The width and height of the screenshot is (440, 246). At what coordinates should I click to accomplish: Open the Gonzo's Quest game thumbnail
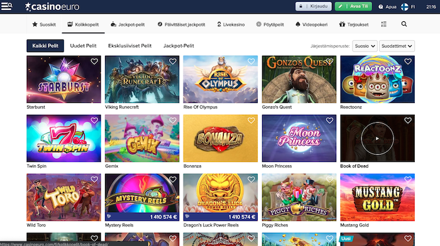[x=299, y=79]
